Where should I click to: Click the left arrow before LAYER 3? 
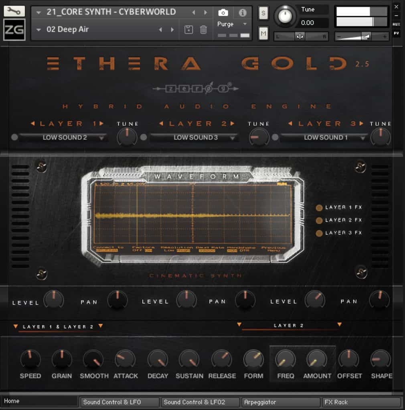[x=290, y=123]
